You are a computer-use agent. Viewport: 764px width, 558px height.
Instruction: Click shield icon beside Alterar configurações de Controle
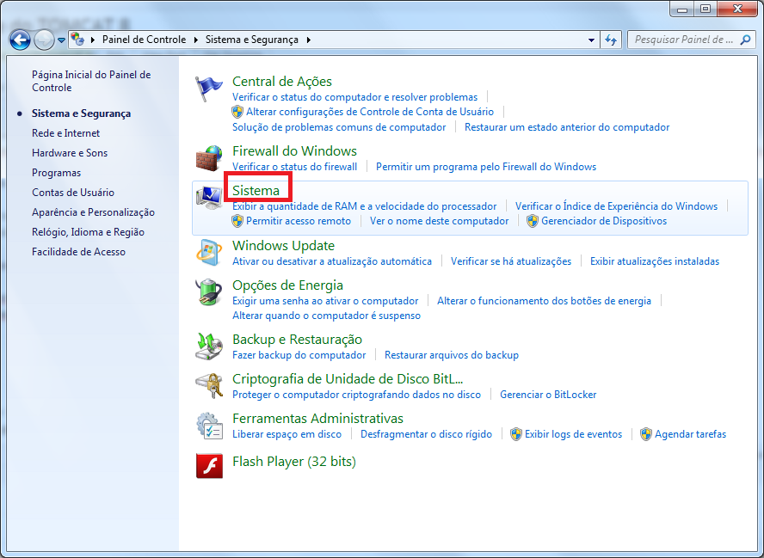(237, 112)
